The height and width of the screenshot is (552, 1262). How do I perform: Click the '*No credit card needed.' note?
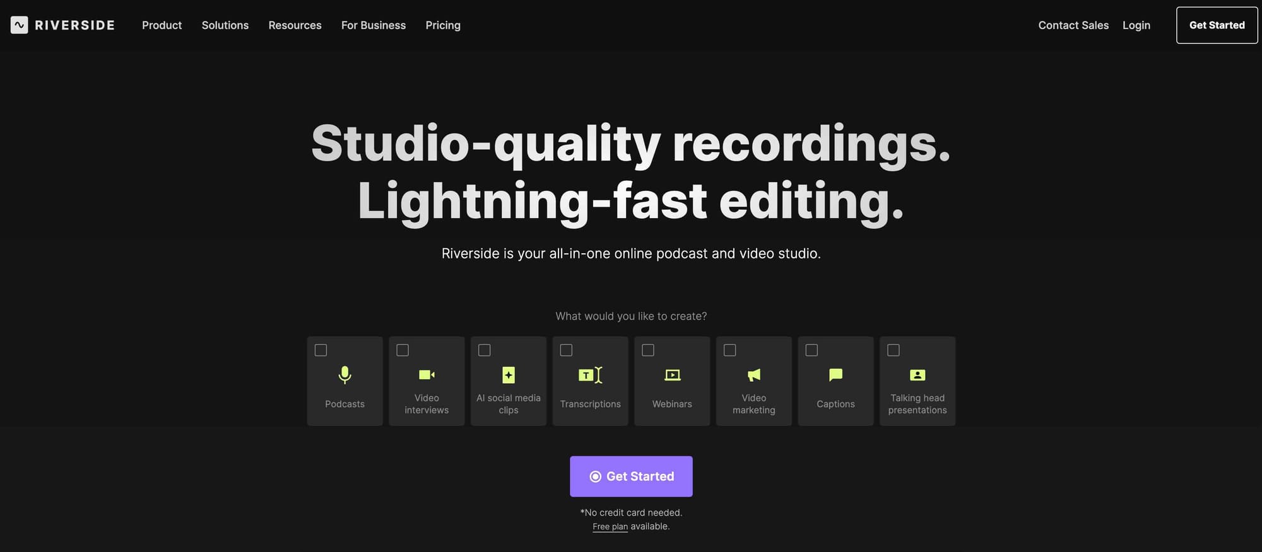click(631, 513)
